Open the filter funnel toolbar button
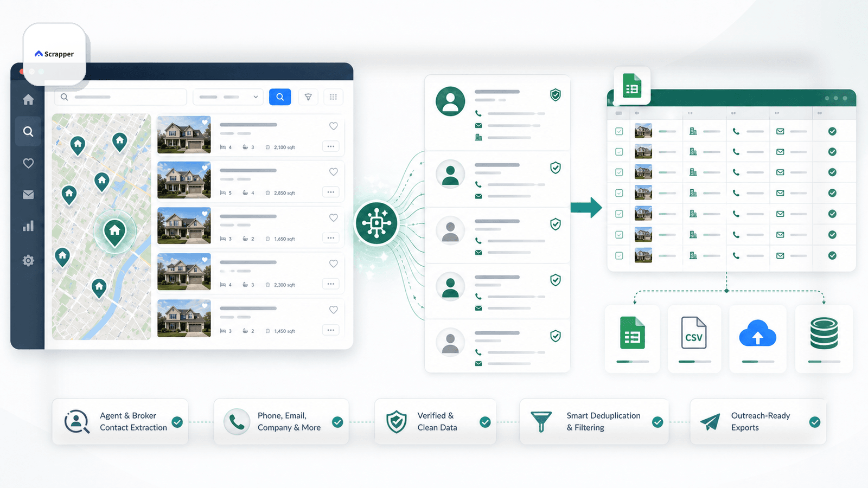 point(308,97)
